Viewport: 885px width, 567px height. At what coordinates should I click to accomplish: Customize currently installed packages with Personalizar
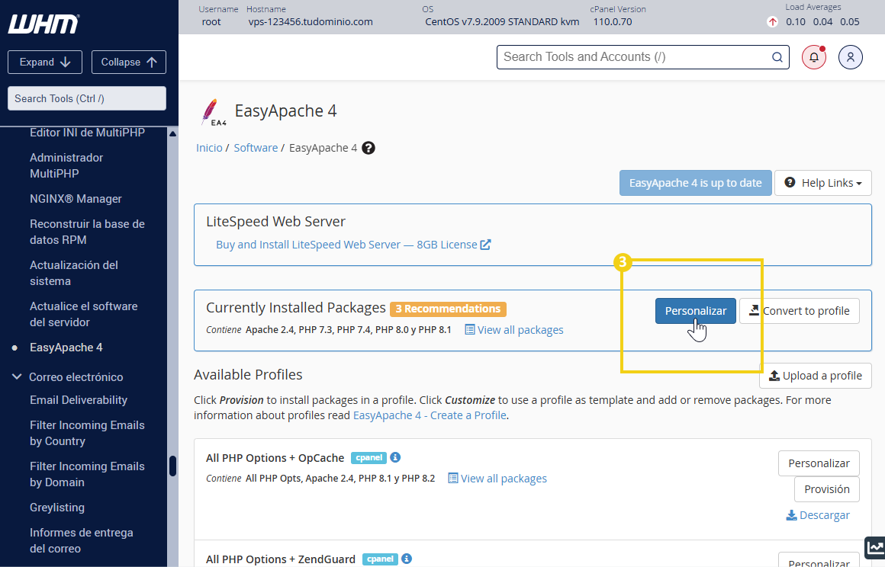pos(695,311)
